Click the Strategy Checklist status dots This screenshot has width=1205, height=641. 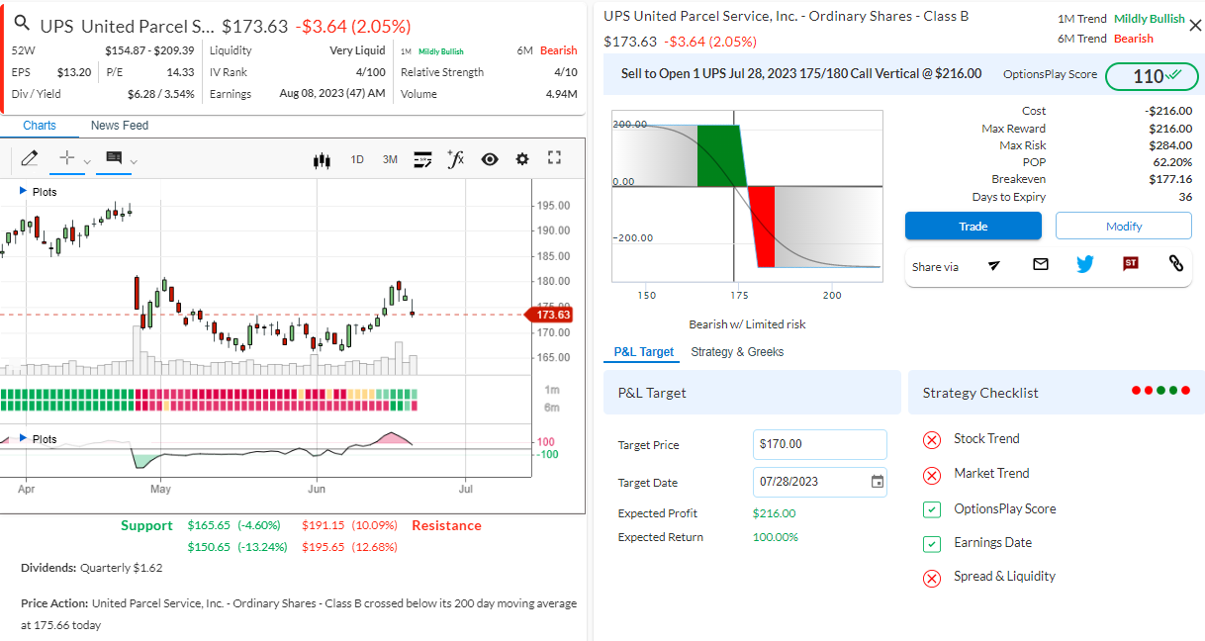pyautogui.click(x=1161, y=391)
